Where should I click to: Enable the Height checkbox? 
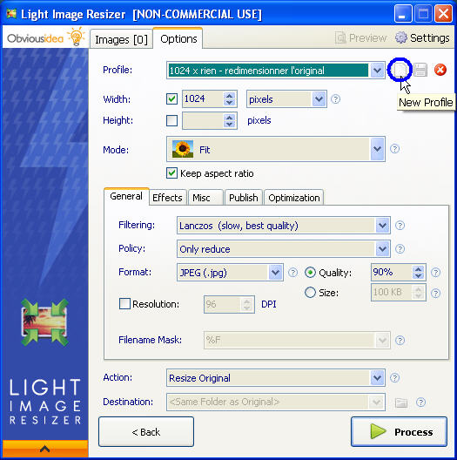[171, 120]
